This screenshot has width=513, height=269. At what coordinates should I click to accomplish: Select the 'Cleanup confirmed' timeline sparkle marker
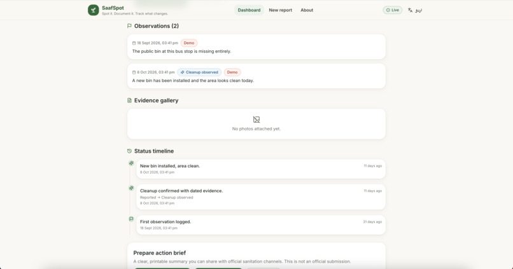click(x=131, y=188)
